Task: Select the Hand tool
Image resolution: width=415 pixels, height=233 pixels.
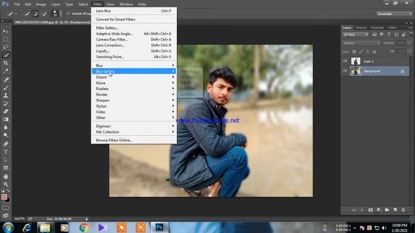Action: click(6, 177)
